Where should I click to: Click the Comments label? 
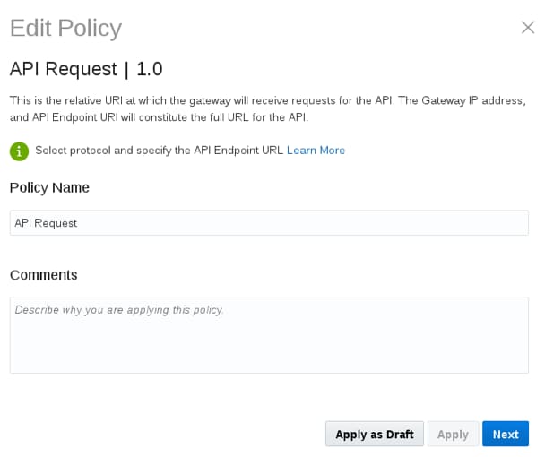[43, 274]
